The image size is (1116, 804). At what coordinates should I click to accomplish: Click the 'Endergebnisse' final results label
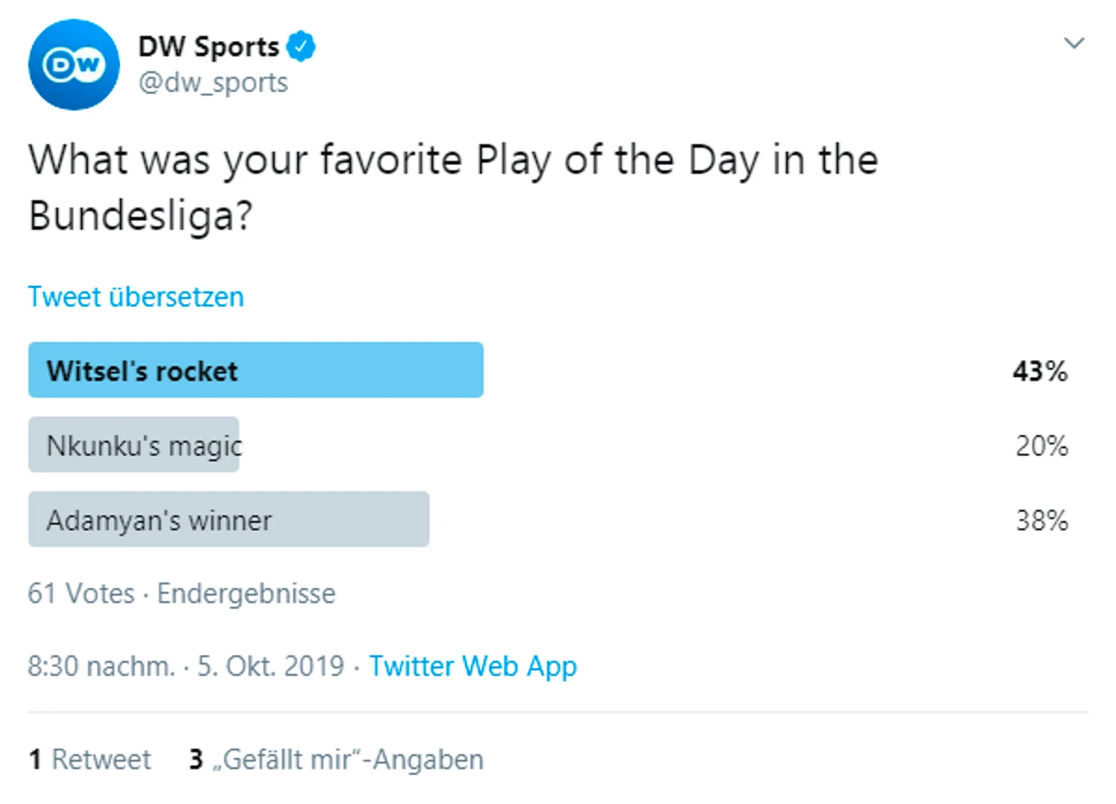[x=246, y=593]
